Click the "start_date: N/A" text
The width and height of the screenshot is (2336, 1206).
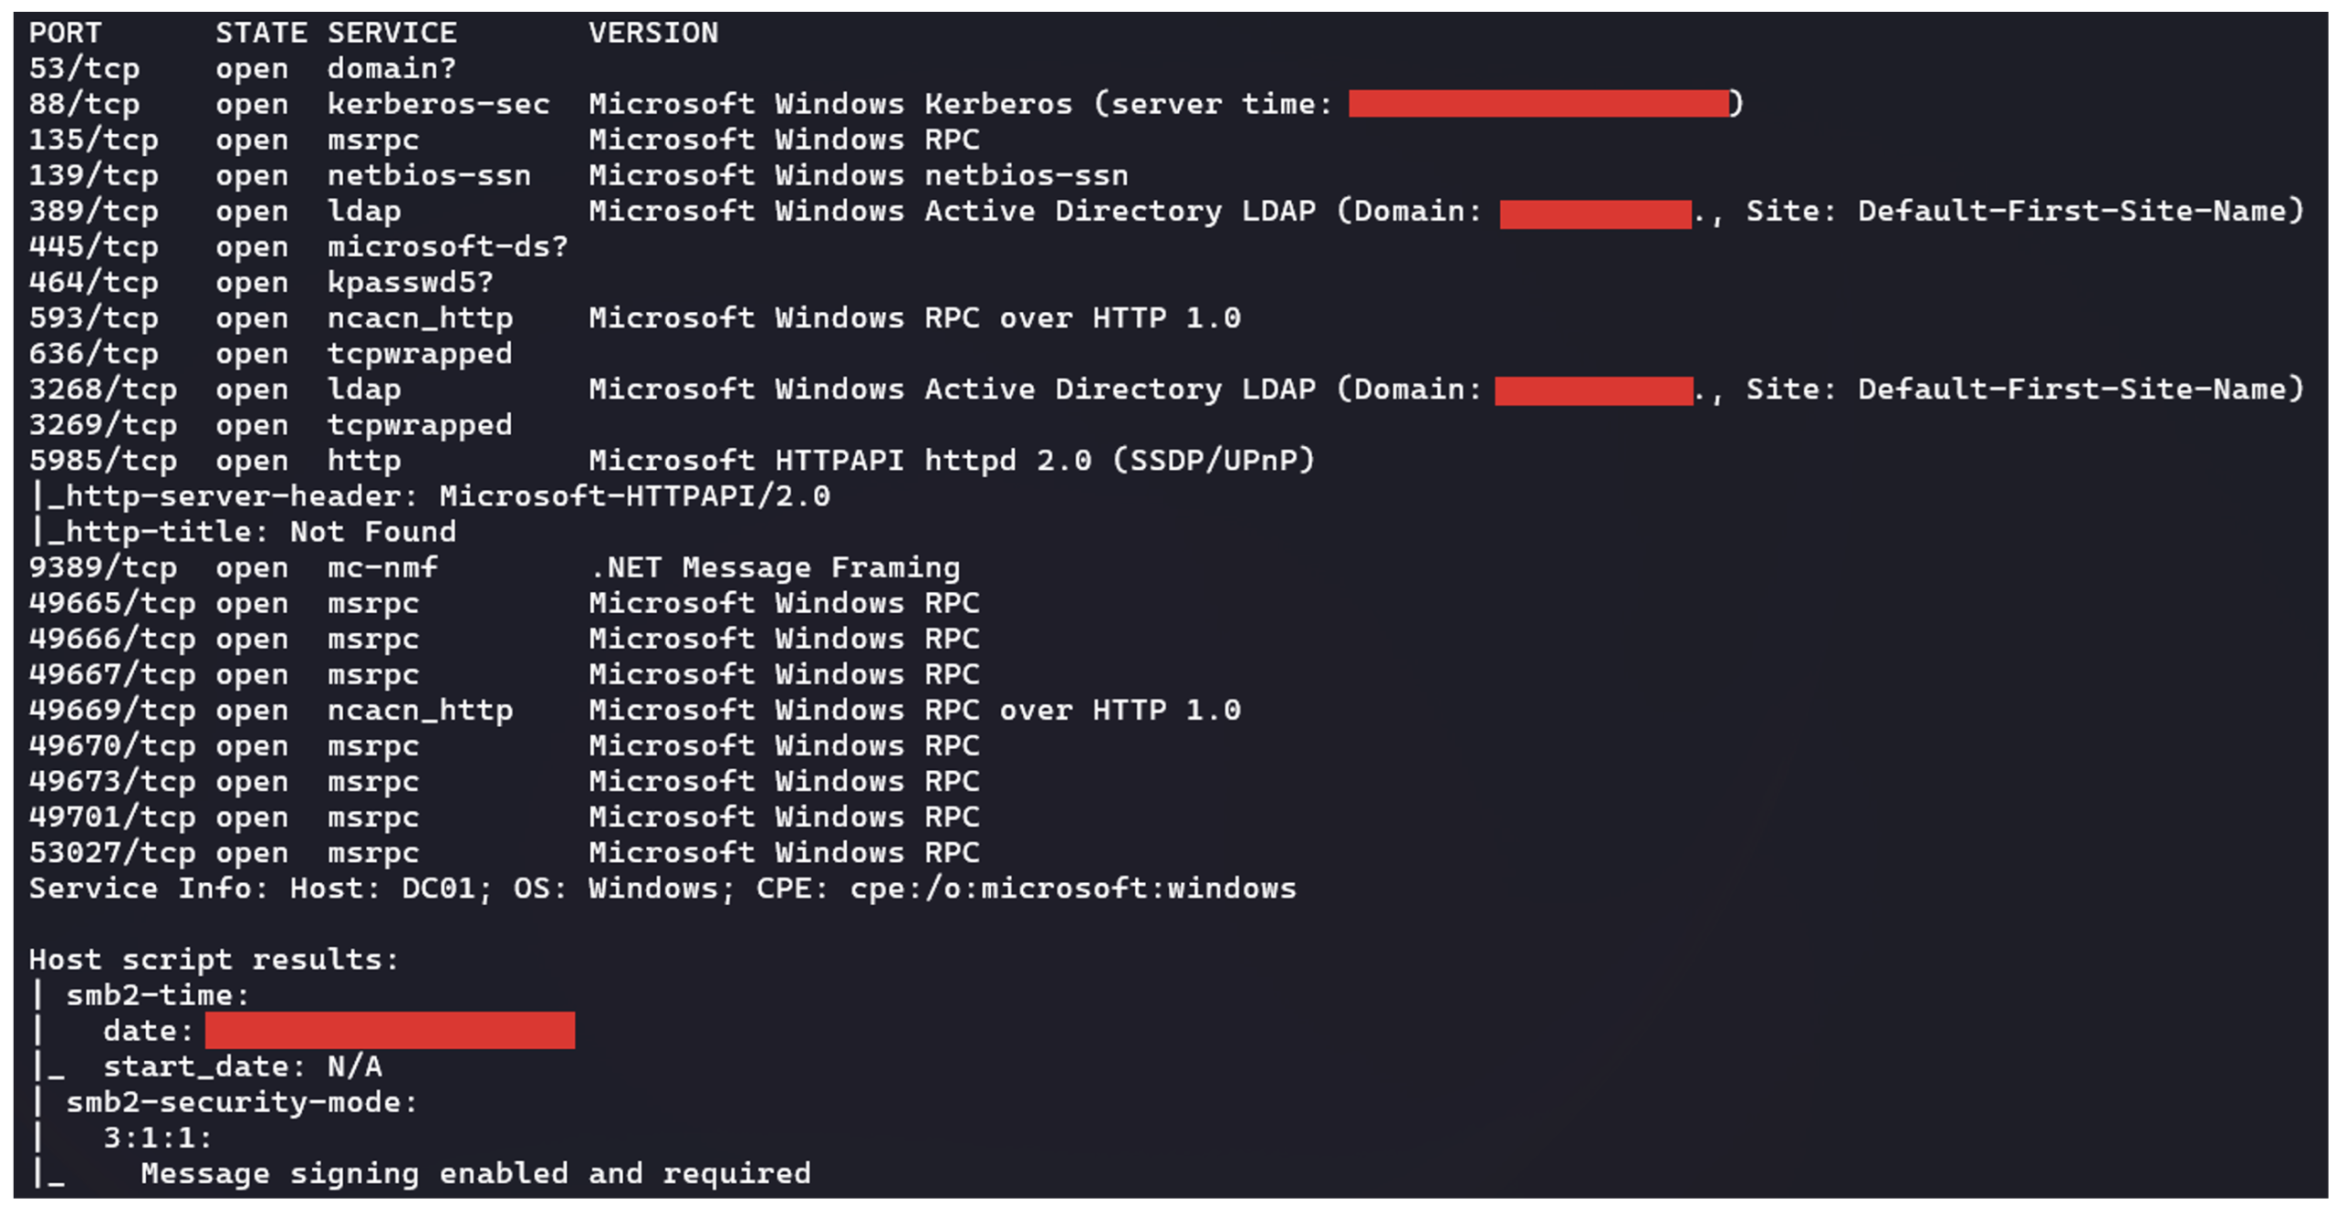(242, 1066)
